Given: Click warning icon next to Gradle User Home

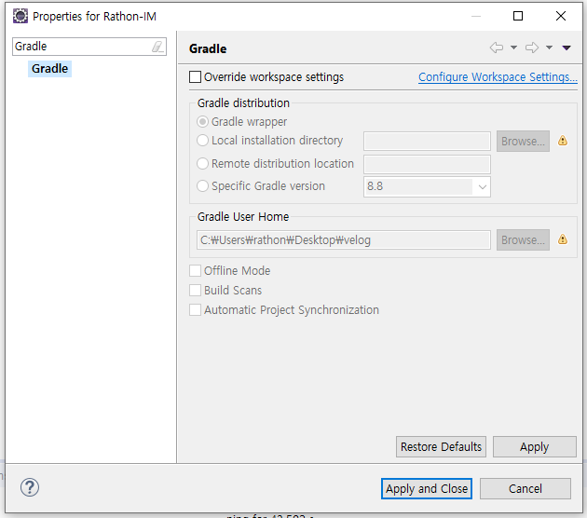Looking at the screenshot, I should (x=562, y=239).
